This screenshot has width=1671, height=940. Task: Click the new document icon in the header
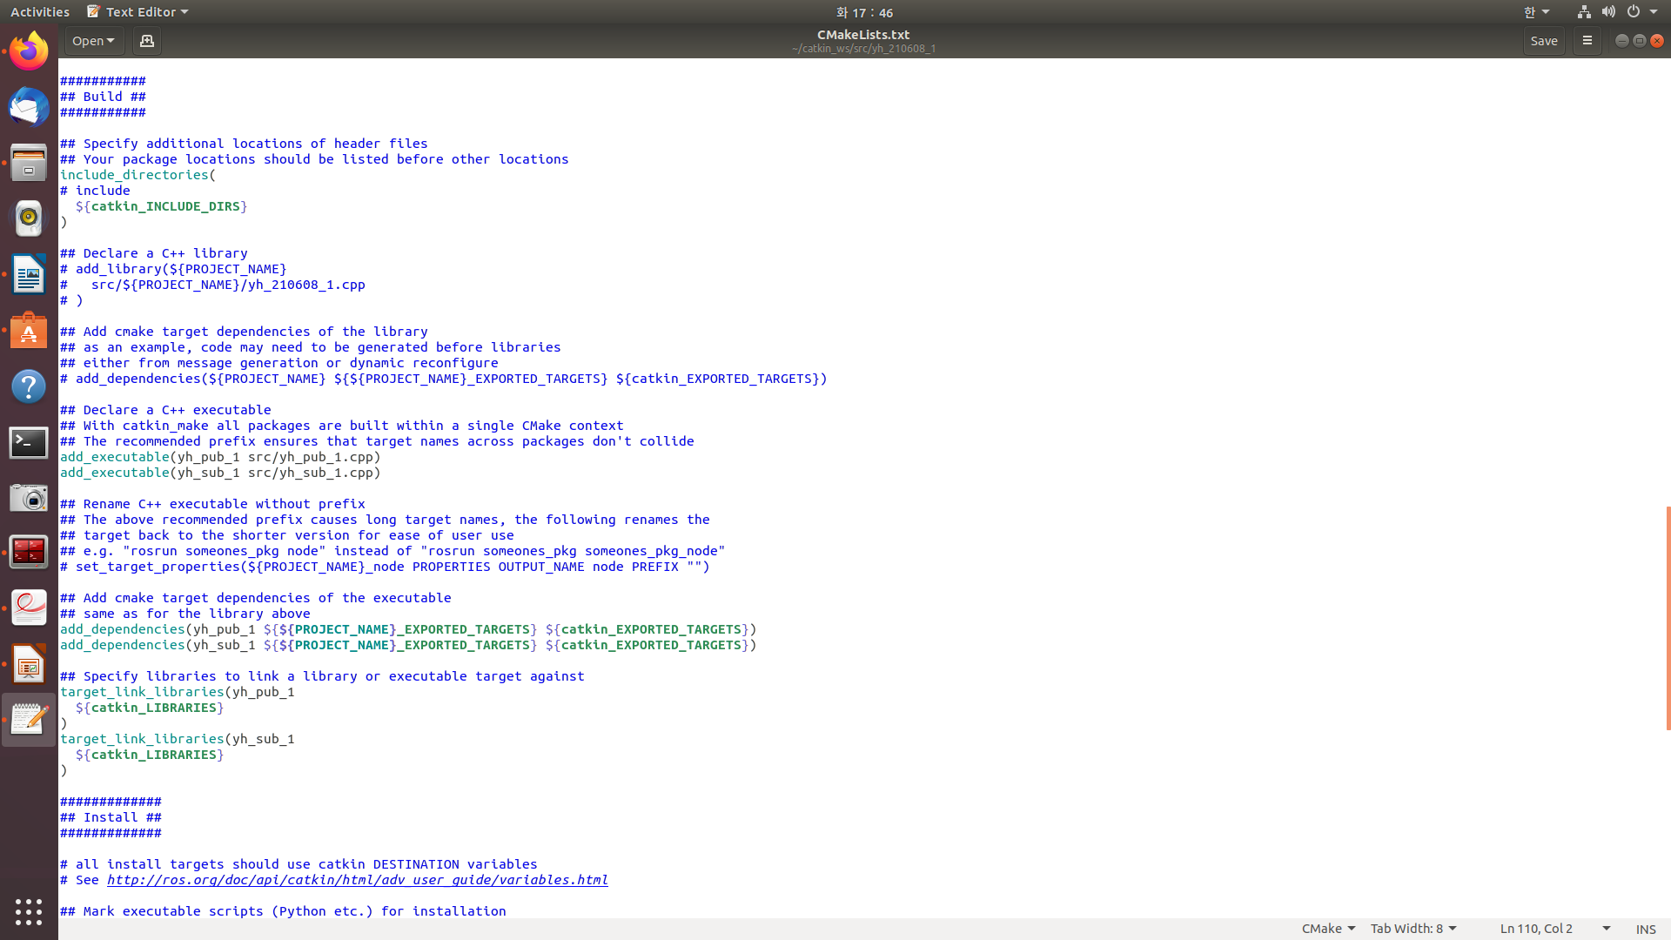coord(146,41)
